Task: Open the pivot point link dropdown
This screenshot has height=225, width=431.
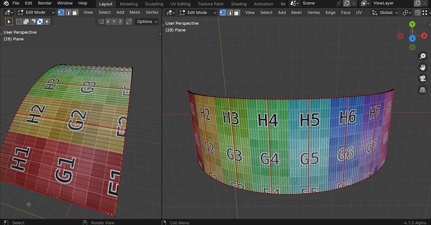Action: [407, 12]
